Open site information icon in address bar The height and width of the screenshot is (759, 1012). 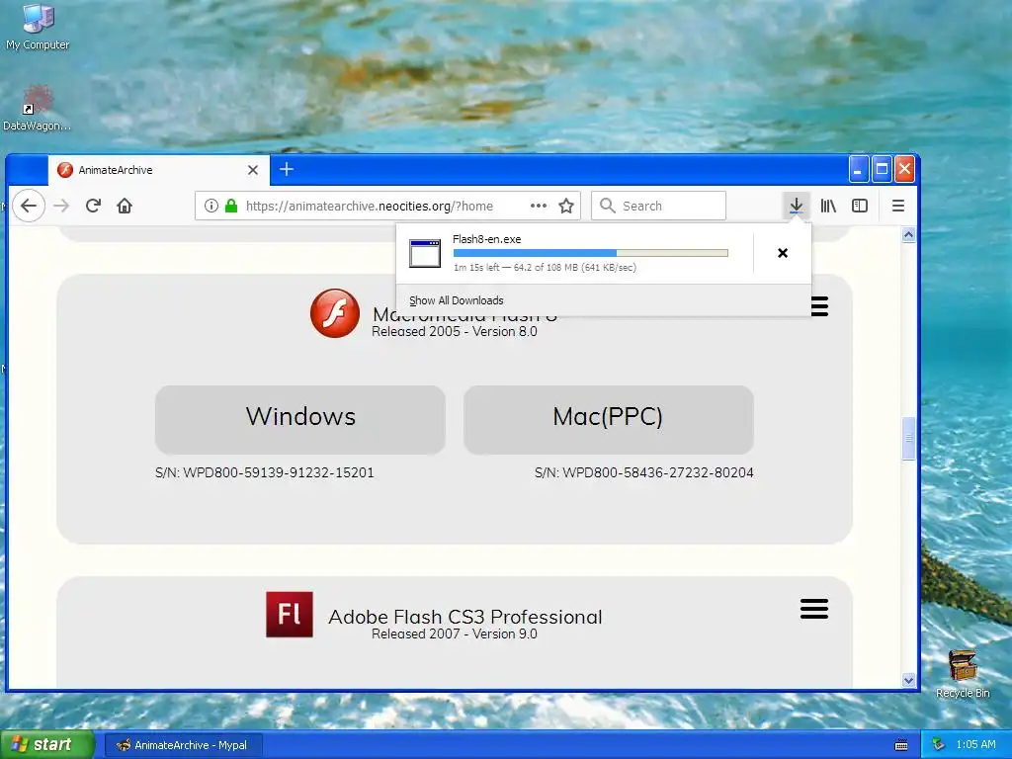pos(211,206)
